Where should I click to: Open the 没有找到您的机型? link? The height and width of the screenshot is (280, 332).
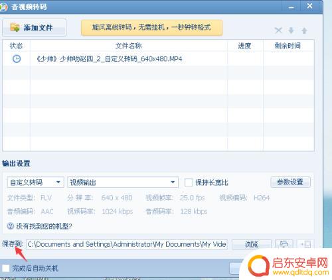click(x=44, y=226)
